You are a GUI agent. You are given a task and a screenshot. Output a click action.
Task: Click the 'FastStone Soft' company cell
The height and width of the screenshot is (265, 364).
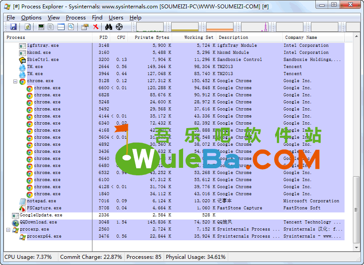tap(302, 208)
